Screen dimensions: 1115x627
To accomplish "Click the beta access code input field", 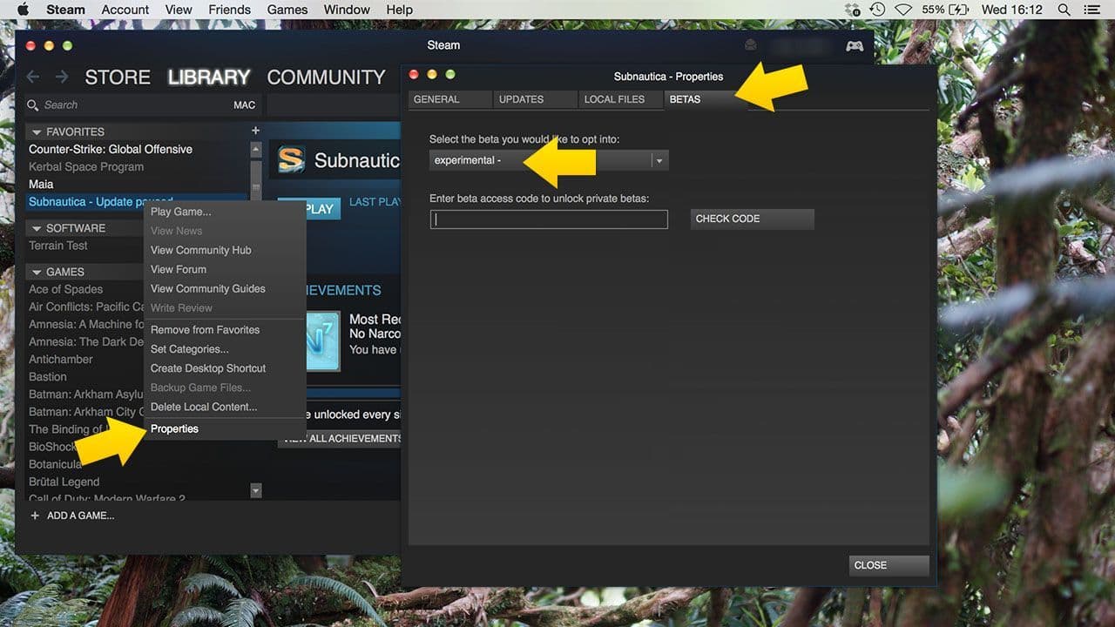I will (x=548, y=219).
